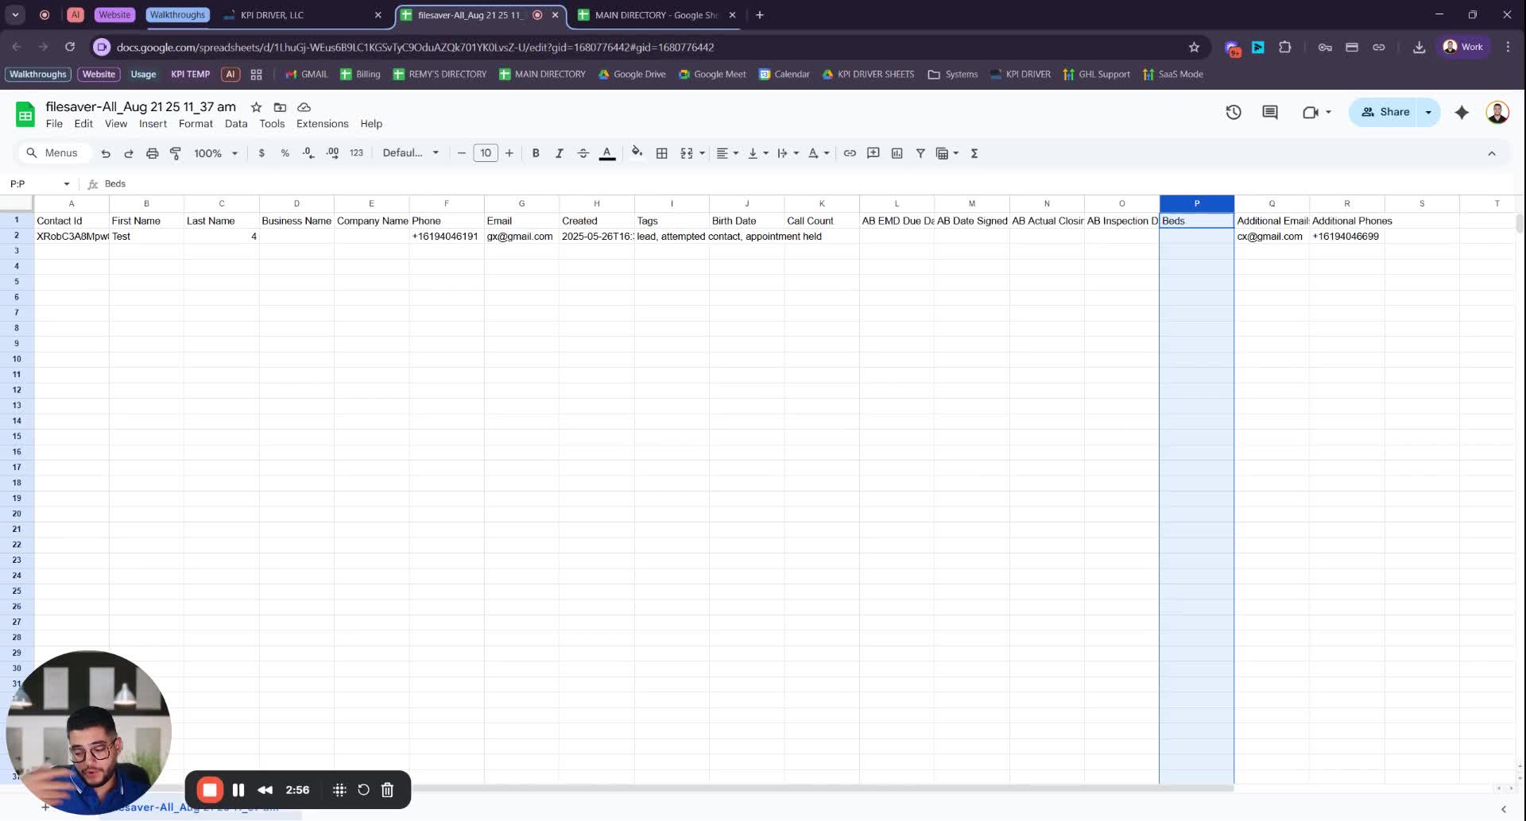Image resolution: width=1526 pixels, height=821 pixels.
Task: Format cells as percent
Action: pyautogui.click(x=285, y=153)
